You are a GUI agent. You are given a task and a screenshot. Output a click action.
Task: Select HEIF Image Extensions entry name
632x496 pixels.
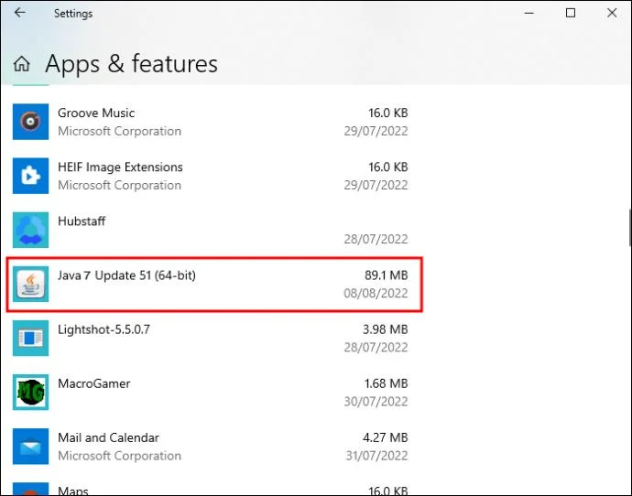(x=120, y=167)
